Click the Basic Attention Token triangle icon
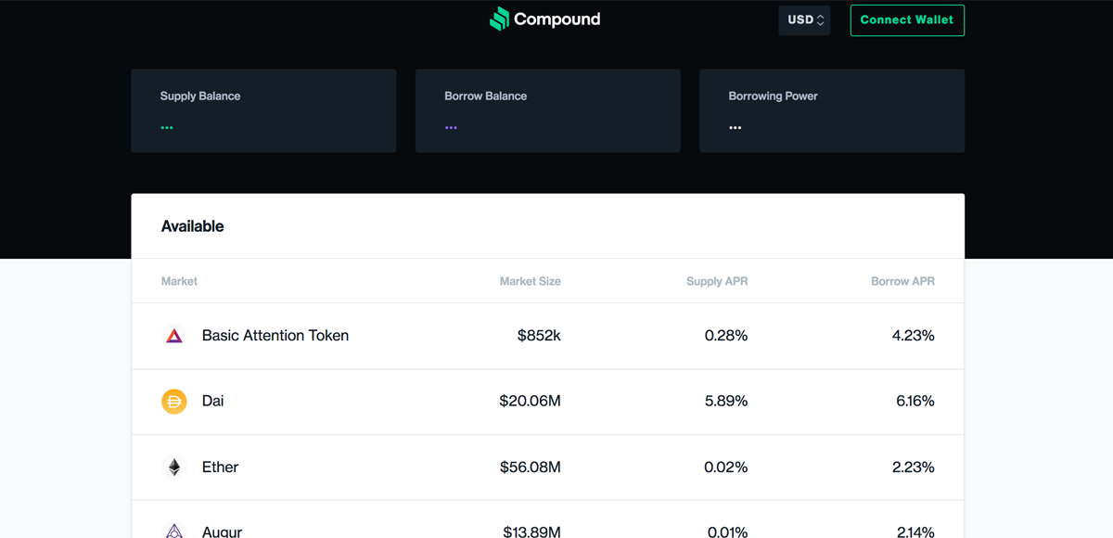Viewport: 1113px width, 538px height. tap(174, 336)
